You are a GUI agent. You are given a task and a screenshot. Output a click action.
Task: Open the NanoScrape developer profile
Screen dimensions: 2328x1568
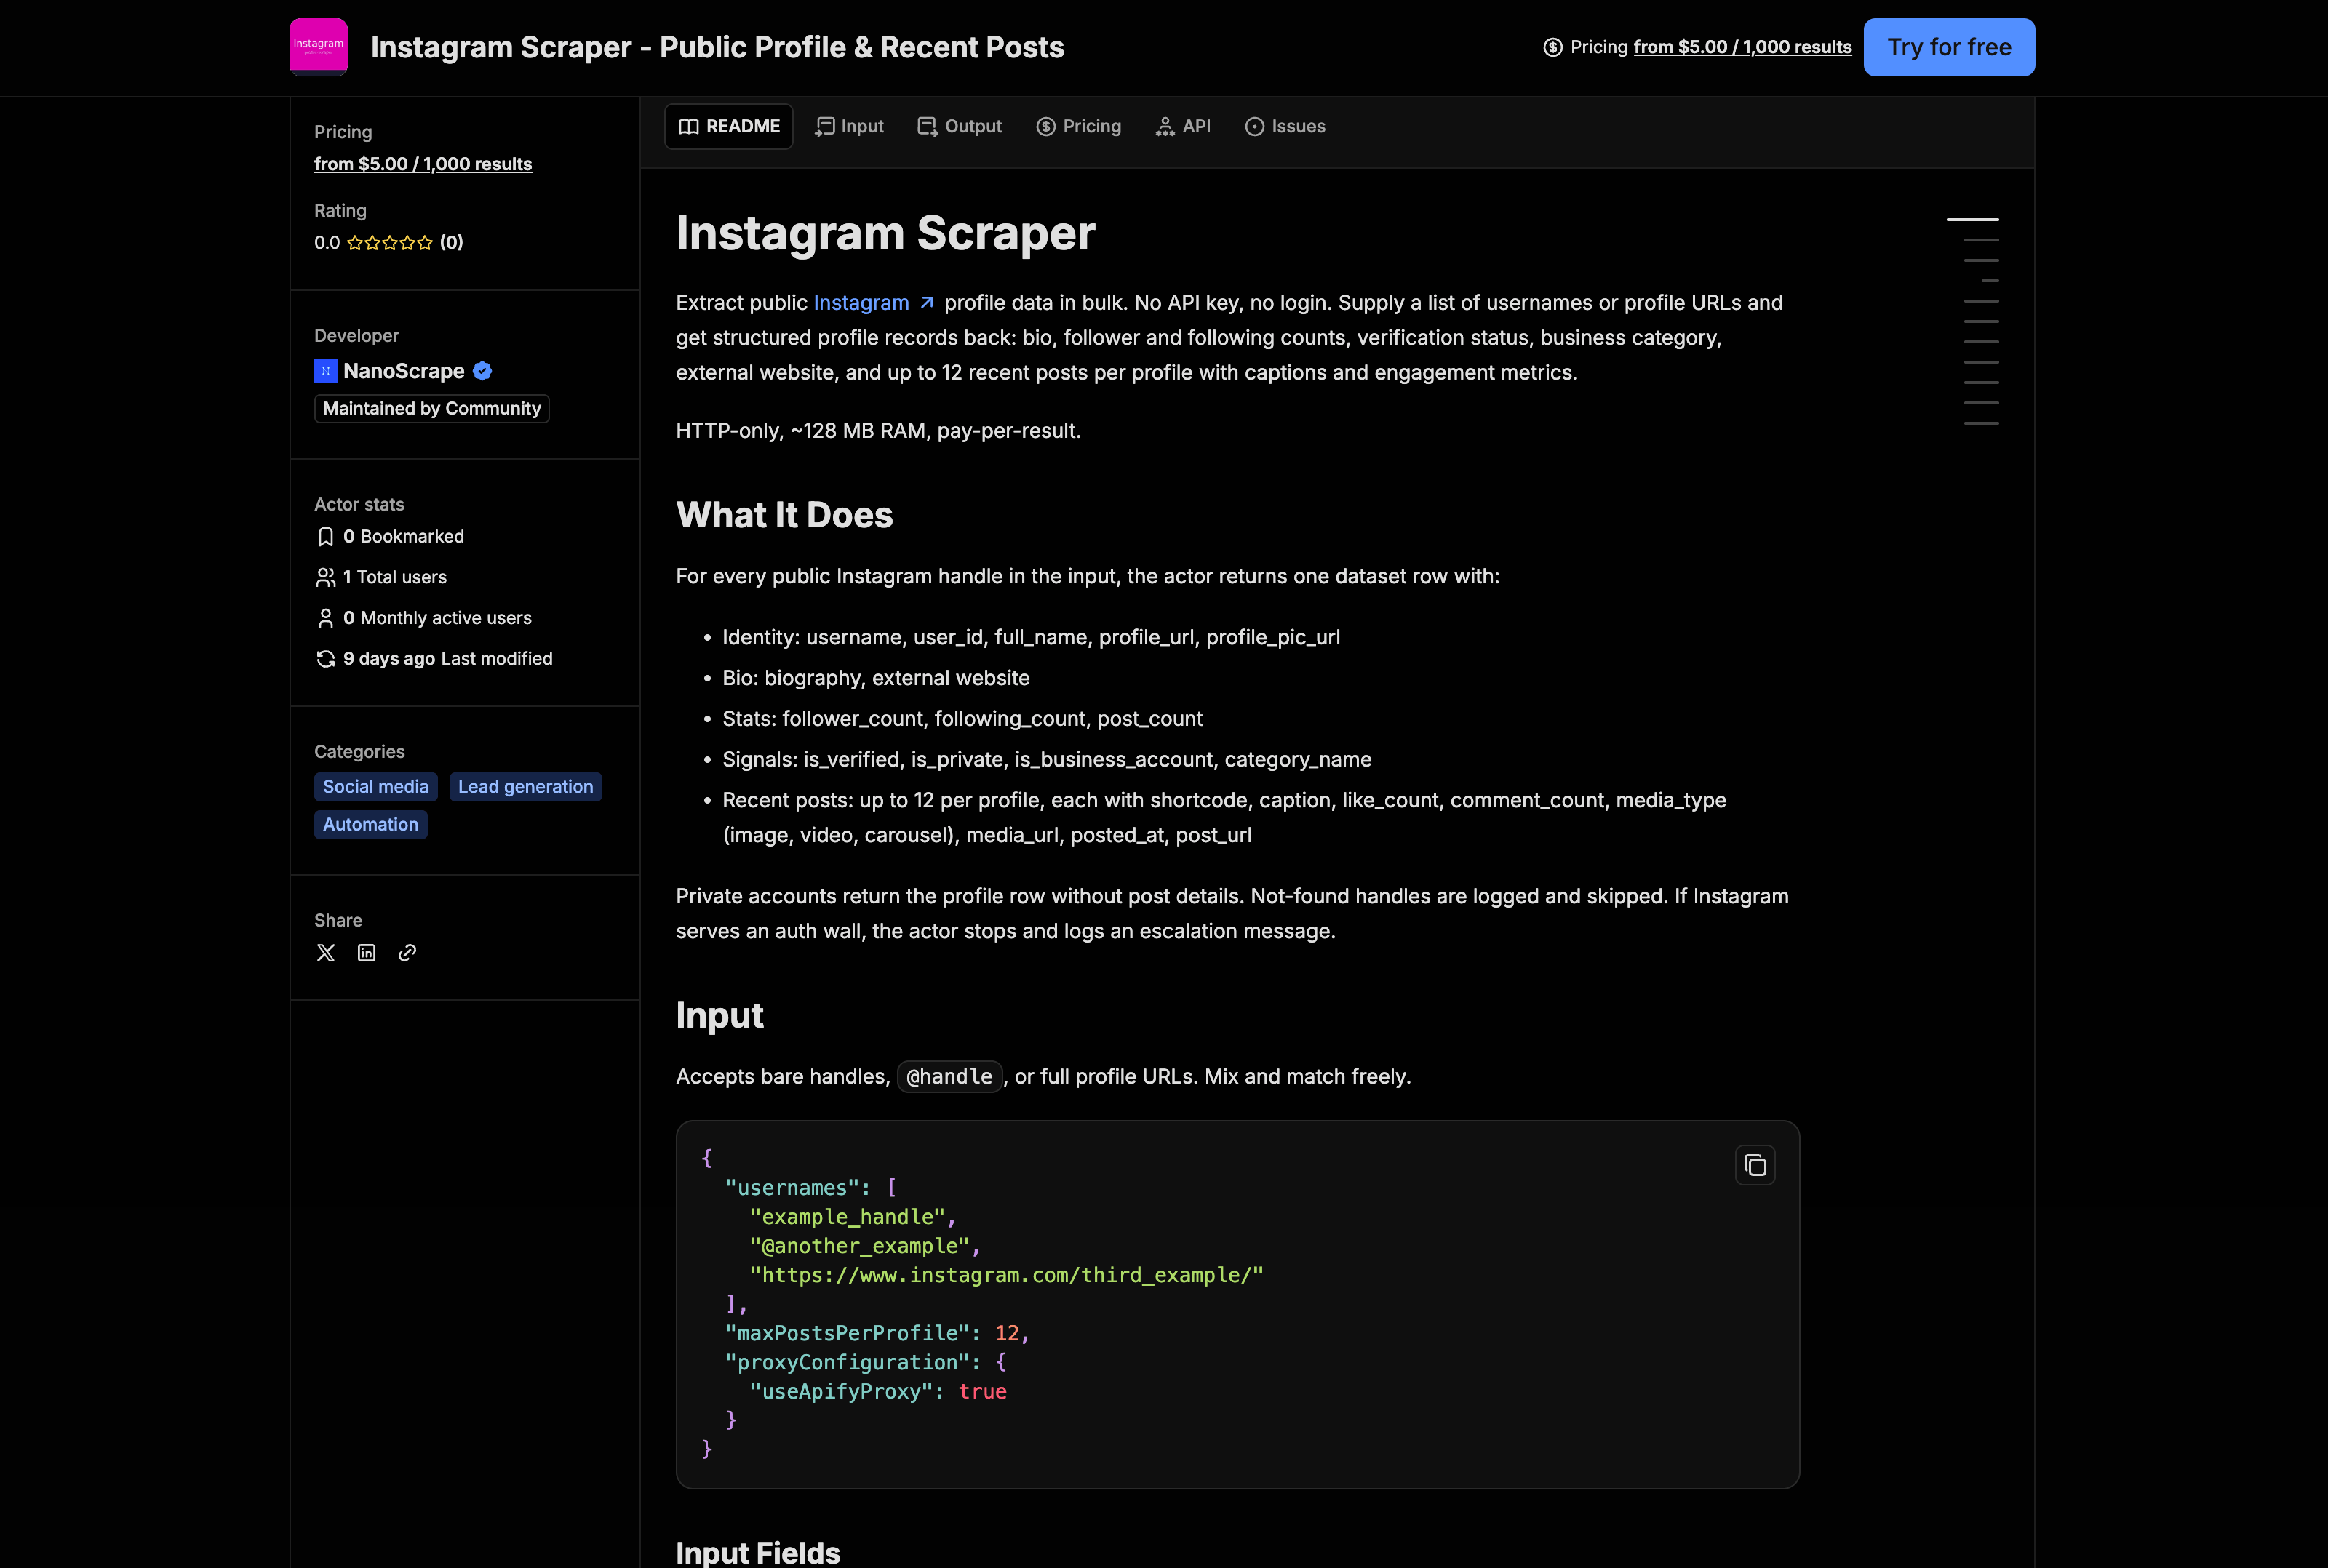pyautogui.click(x=404, y=371)
